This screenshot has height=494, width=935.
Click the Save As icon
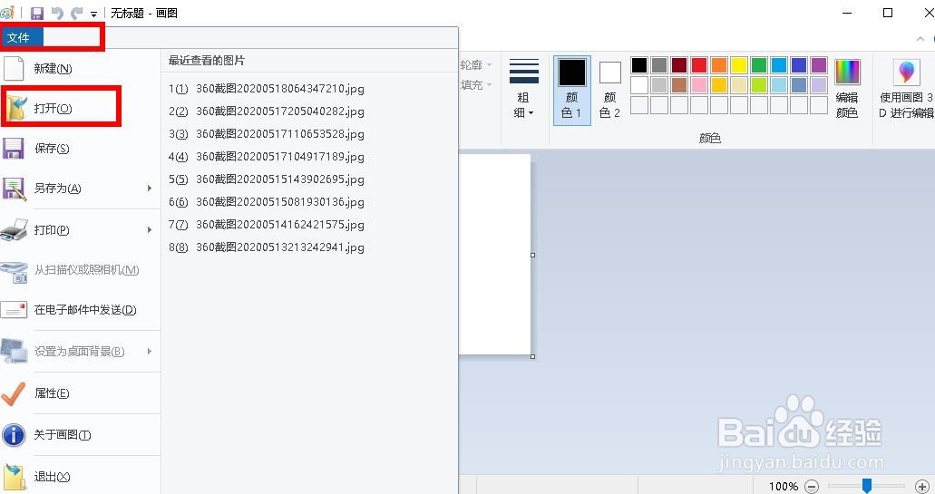click(13, 189)
